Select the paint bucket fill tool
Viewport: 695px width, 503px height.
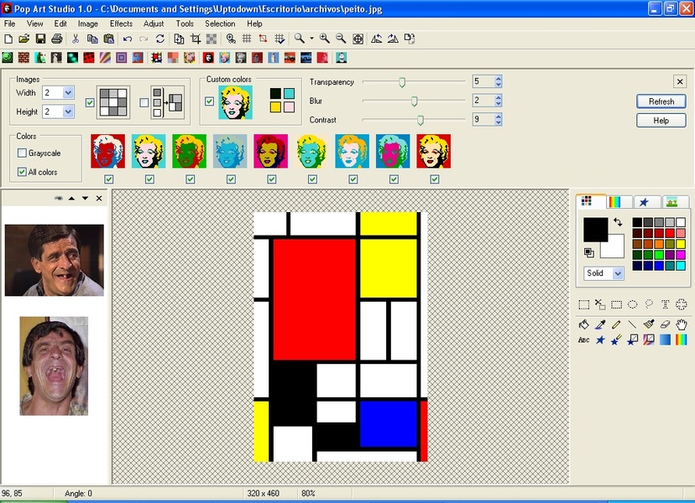point(584,324)
